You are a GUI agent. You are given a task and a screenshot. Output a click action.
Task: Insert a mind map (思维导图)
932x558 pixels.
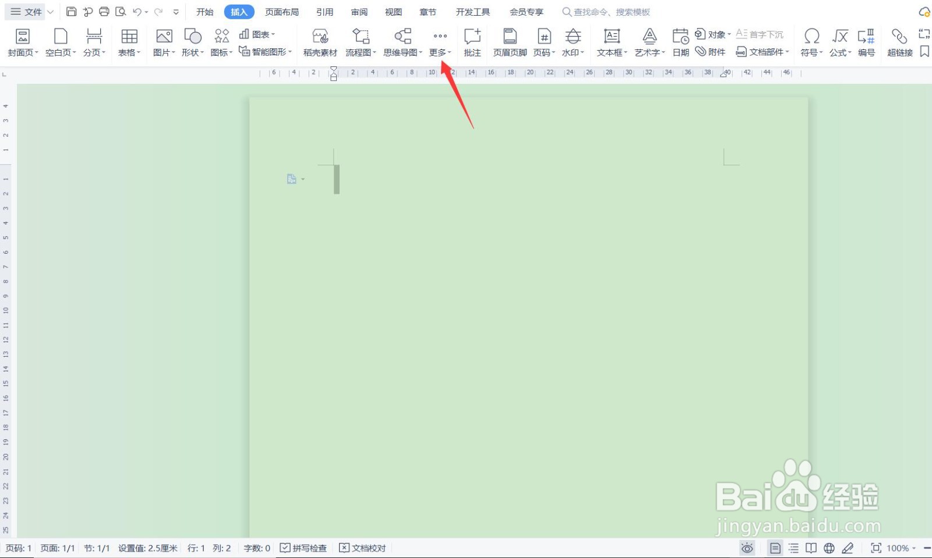403,42
